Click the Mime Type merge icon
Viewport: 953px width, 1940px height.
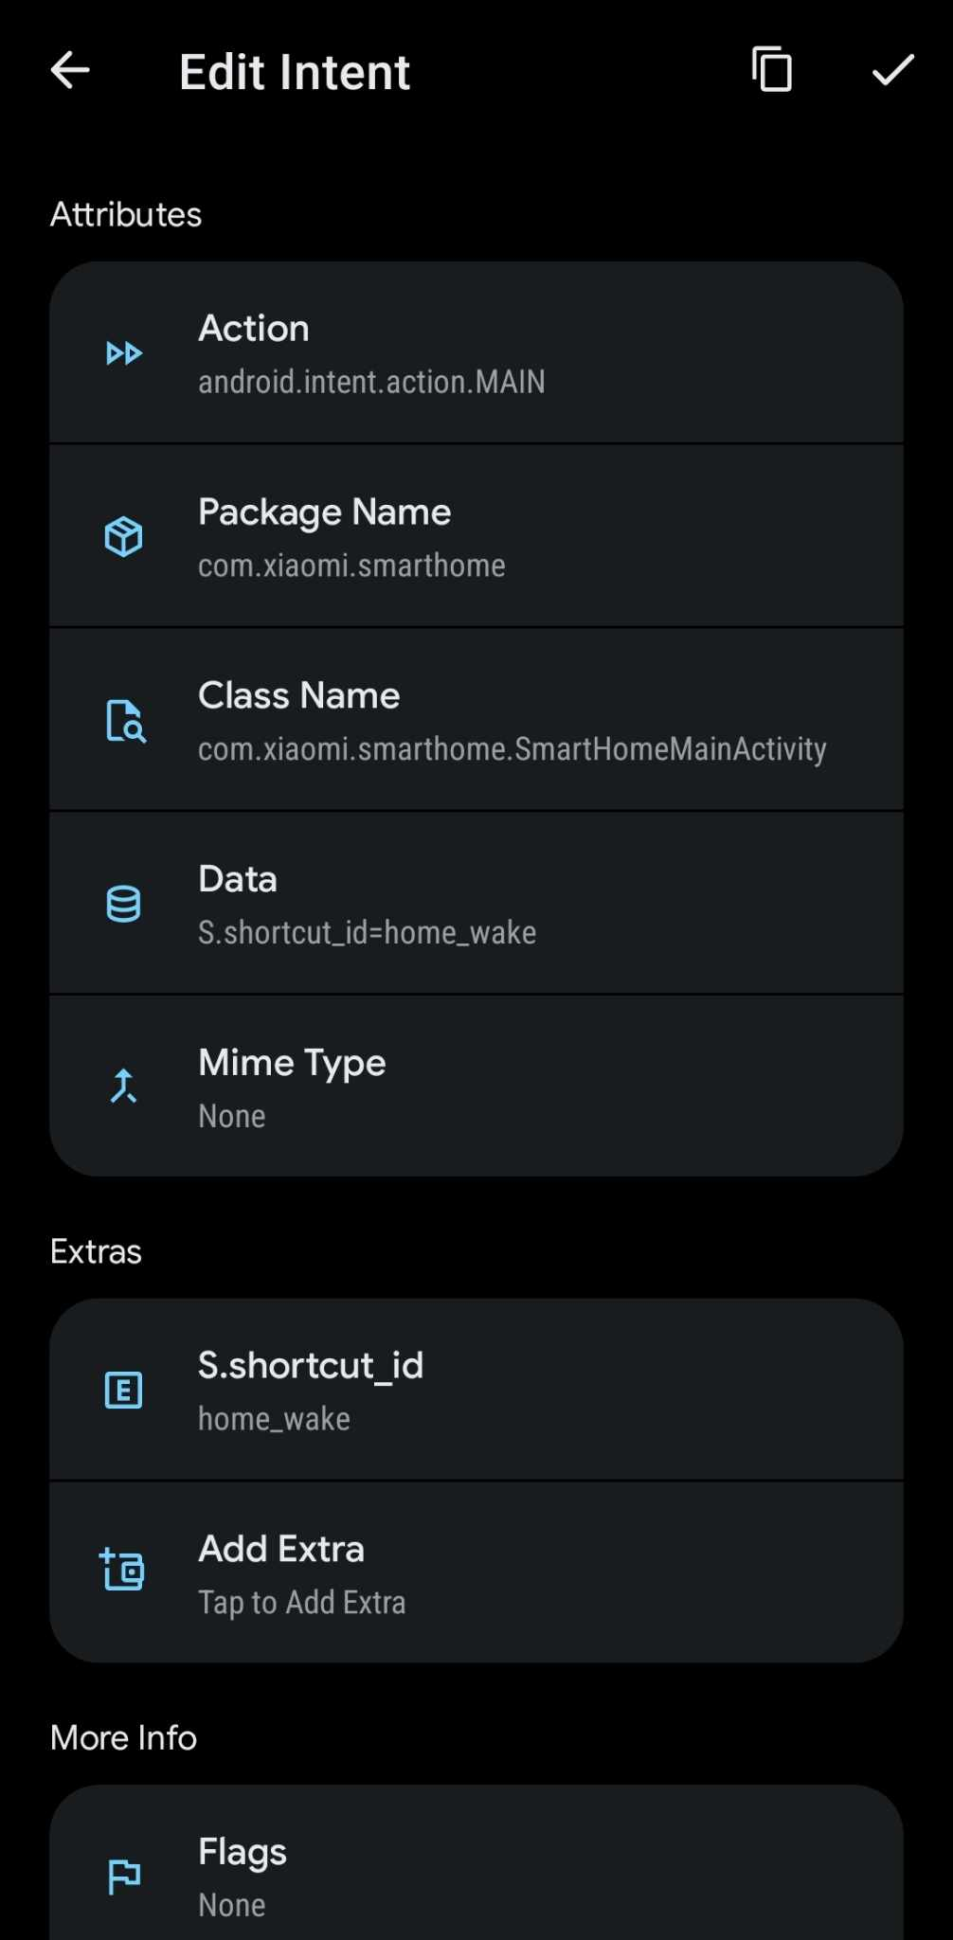(x=124, y=1087)
